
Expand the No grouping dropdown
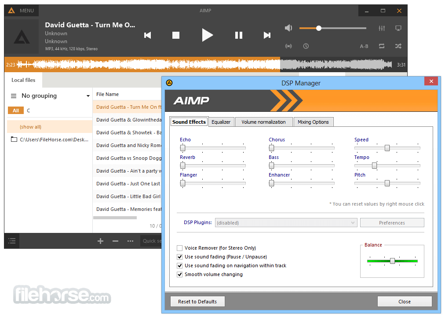coord(88,96)
